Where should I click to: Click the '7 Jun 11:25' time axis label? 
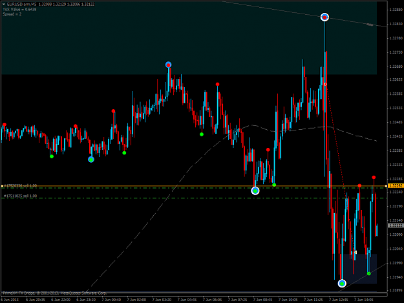[x=314, y=300]
